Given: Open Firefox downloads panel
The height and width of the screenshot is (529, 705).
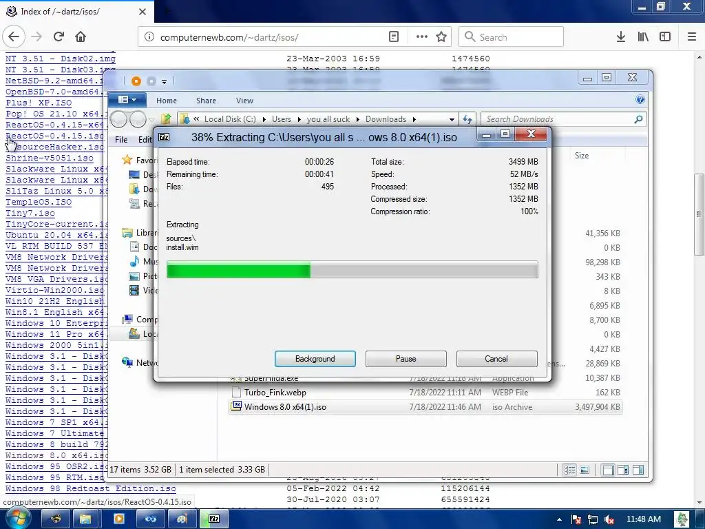Looking at the screenshot, I should 621,37.
